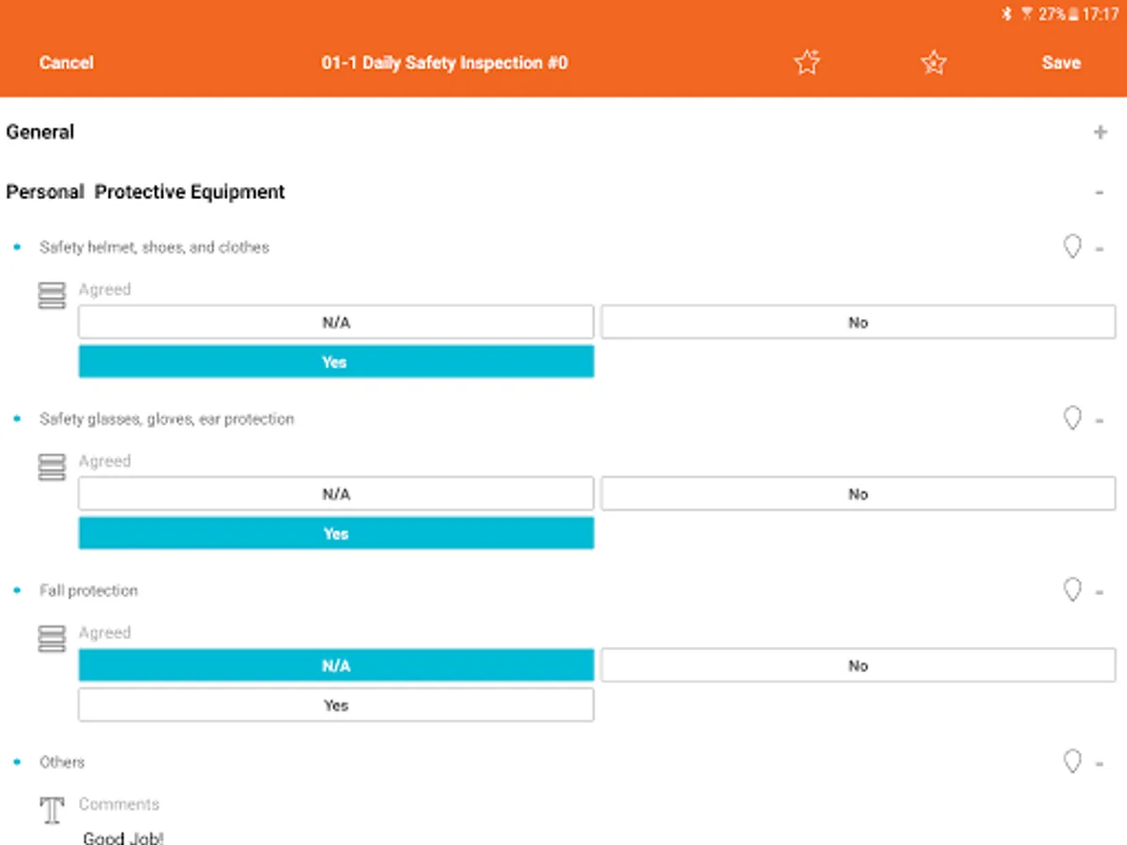Tap the star icon with plus sign

(807, 63)
